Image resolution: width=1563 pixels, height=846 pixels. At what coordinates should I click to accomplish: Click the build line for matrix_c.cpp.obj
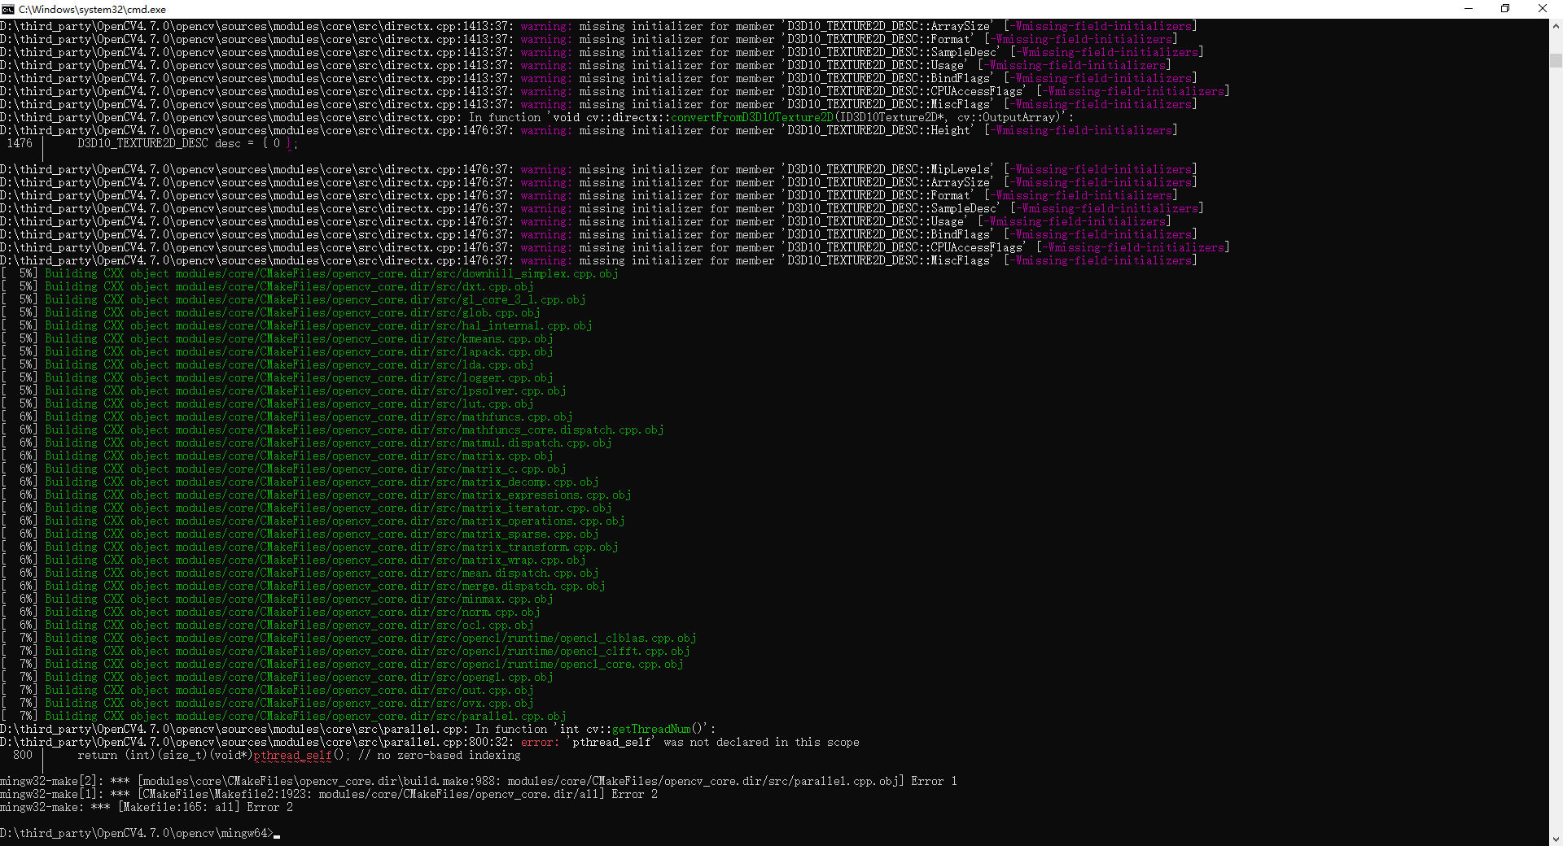(283, 469)
